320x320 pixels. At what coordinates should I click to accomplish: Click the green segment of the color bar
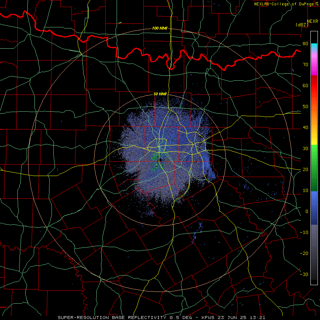point(314,168)
